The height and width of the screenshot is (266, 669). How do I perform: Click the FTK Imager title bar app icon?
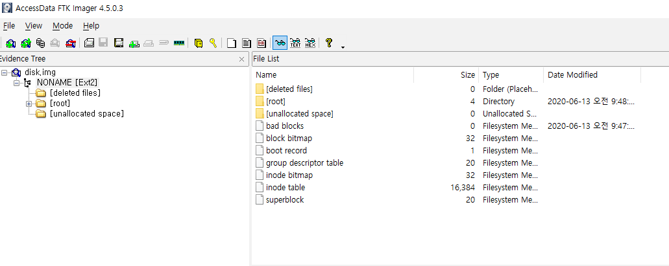pyautogui.click(x=6, y=8)
